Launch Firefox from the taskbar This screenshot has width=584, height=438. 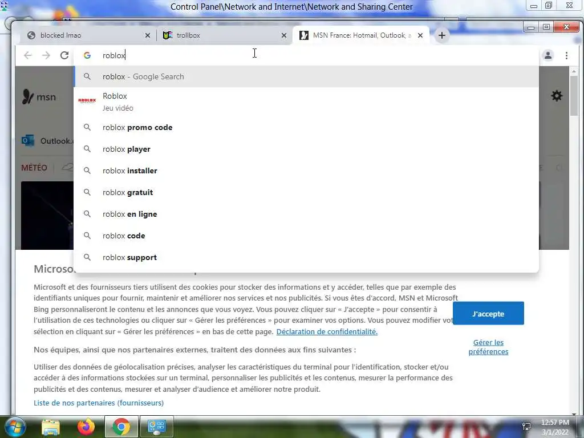tap(86, 427)
